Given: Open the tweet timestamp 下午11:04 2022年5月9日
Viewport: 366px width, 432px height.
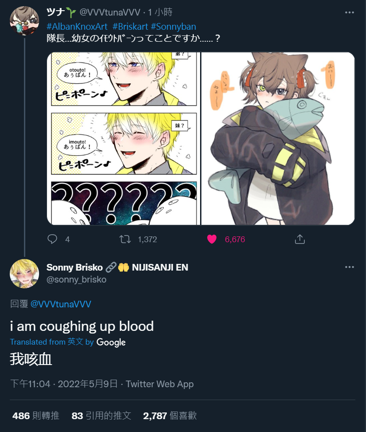Looking at the screenshot, I should (64, 384).
